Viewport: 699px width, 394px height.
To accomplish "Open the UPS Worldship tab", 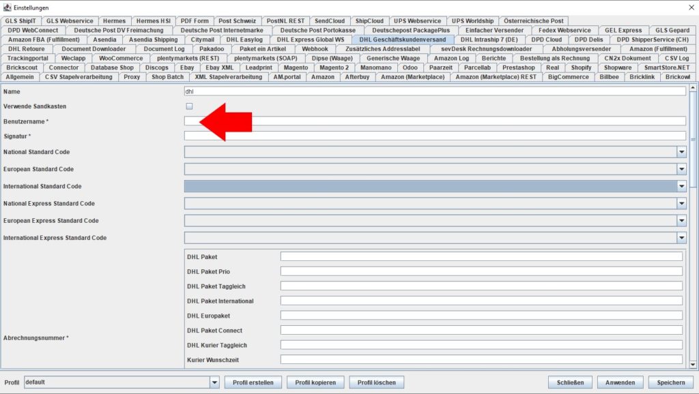I will 472,21.
